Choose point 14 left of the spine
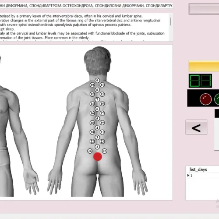This screenshot has height=219, width=219. tap(92, 104)
